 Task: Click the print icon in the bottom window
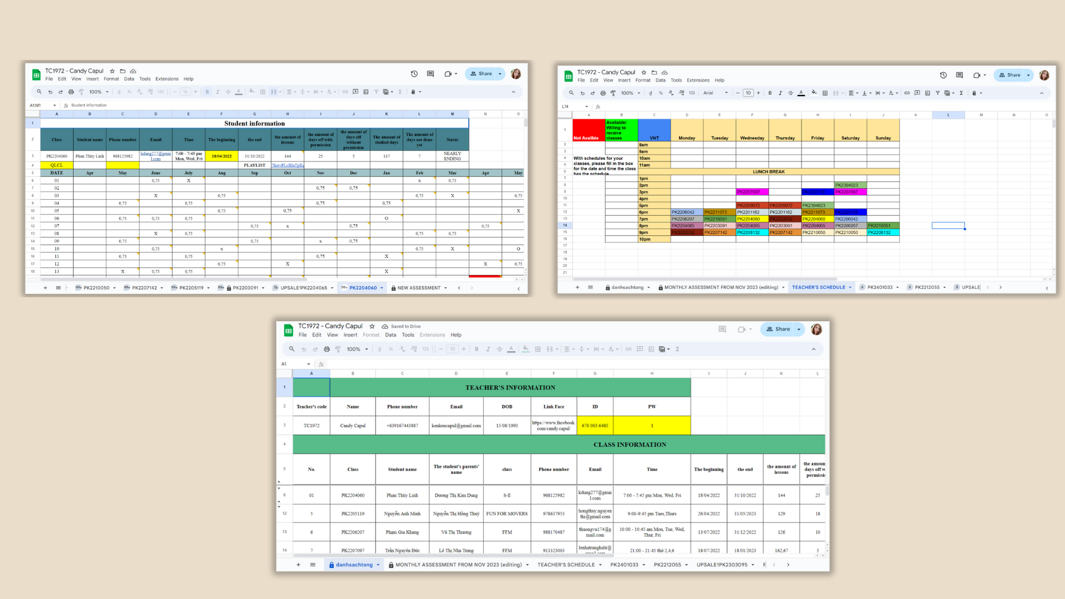[327, 349]
